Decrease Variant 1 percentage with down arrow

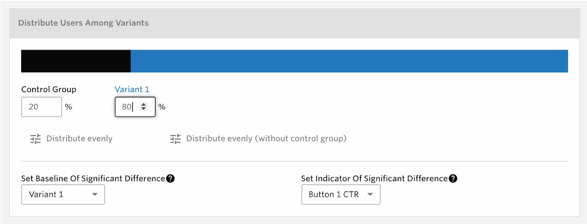coord(143,109)
